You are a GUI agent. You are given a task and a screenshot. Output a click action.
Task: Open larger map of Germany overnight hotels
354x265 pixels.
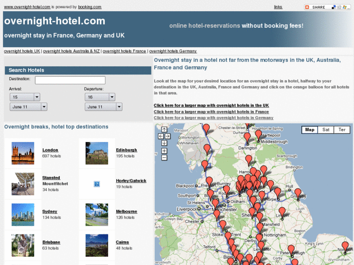tap(214, 118)
